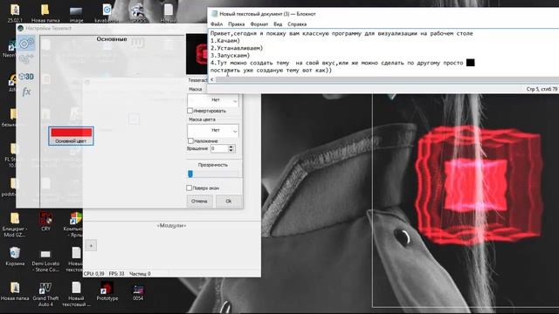The width and height of the screenshot is (559, 314).
Task: Click the 'Частиц: 0' status entry
Action: (x=140, y=274)
